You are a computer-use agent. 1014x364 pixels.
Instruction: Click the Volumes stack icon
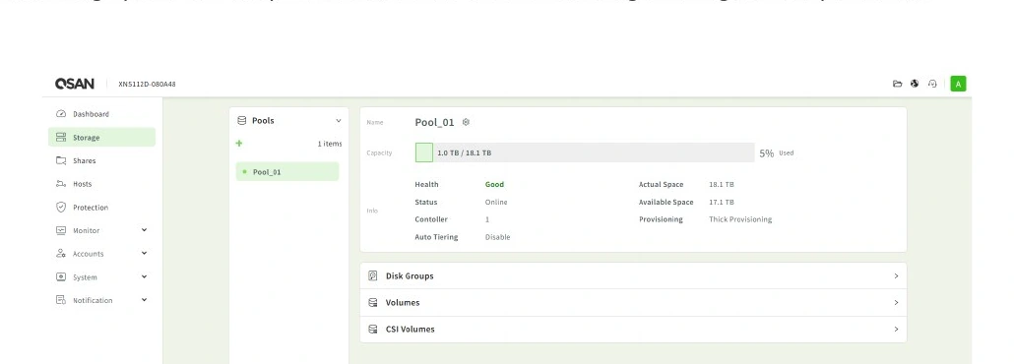coord(372,303)
